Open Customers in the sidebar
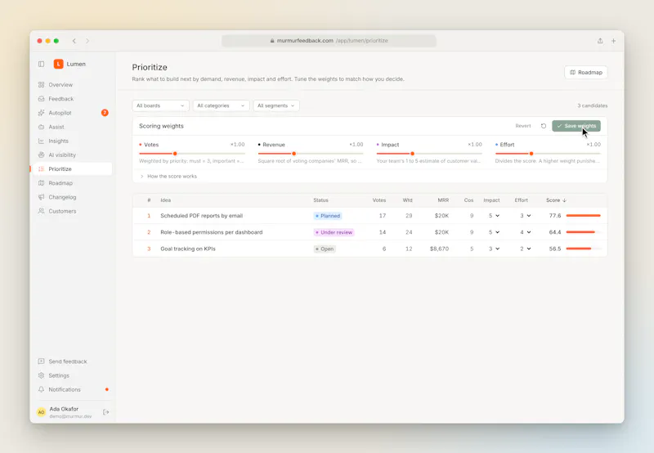 tap(74, 211)
